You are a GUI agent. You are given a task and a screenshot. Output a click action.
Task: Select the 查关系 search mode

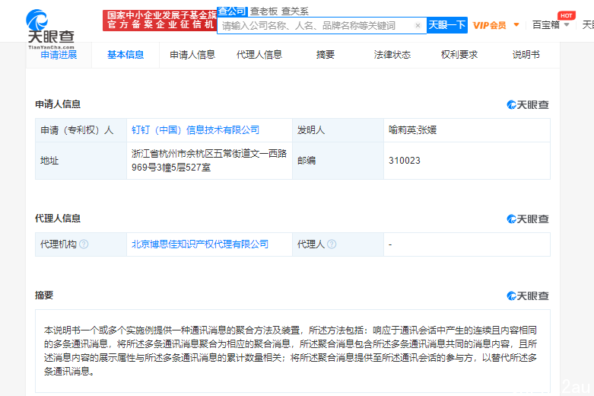295,11
